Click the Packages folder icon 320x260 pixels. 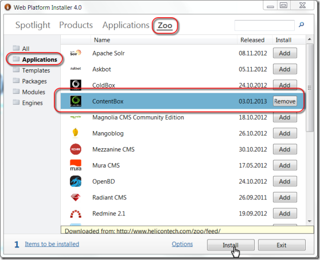(x=16, y=81)
